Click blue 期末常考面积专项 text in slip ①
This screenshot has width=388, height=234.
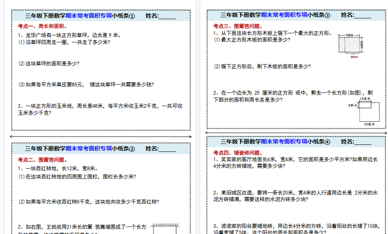(89, 16)
